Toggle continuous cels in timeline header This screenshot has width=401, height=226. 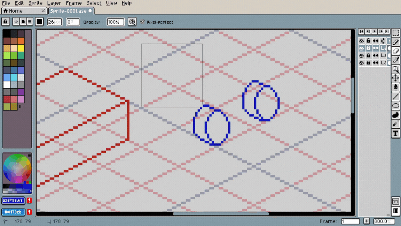click(376, 41)
